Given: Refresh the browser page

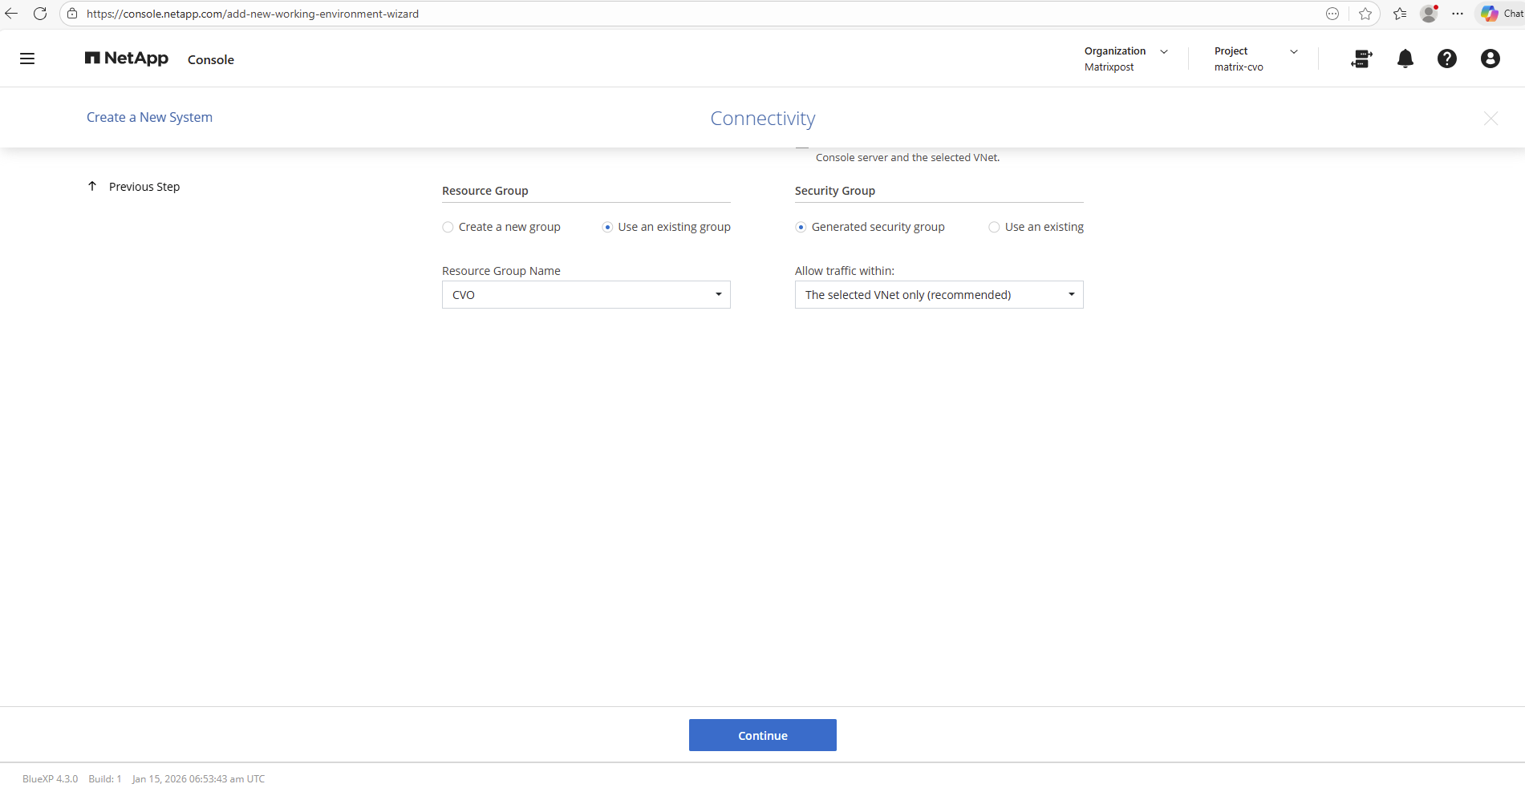Looking at the screenshot, I should (x=40, y=14).
